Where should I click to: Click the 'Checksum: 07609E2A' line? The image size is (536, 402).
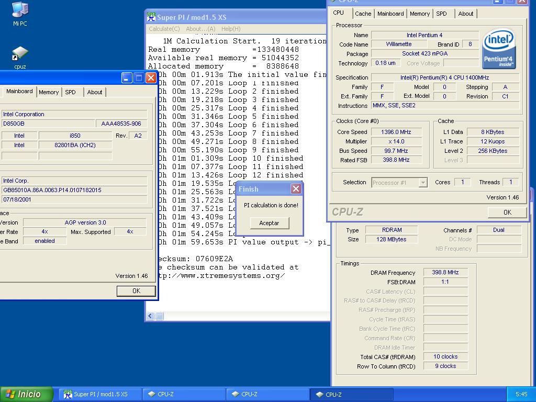196,259
